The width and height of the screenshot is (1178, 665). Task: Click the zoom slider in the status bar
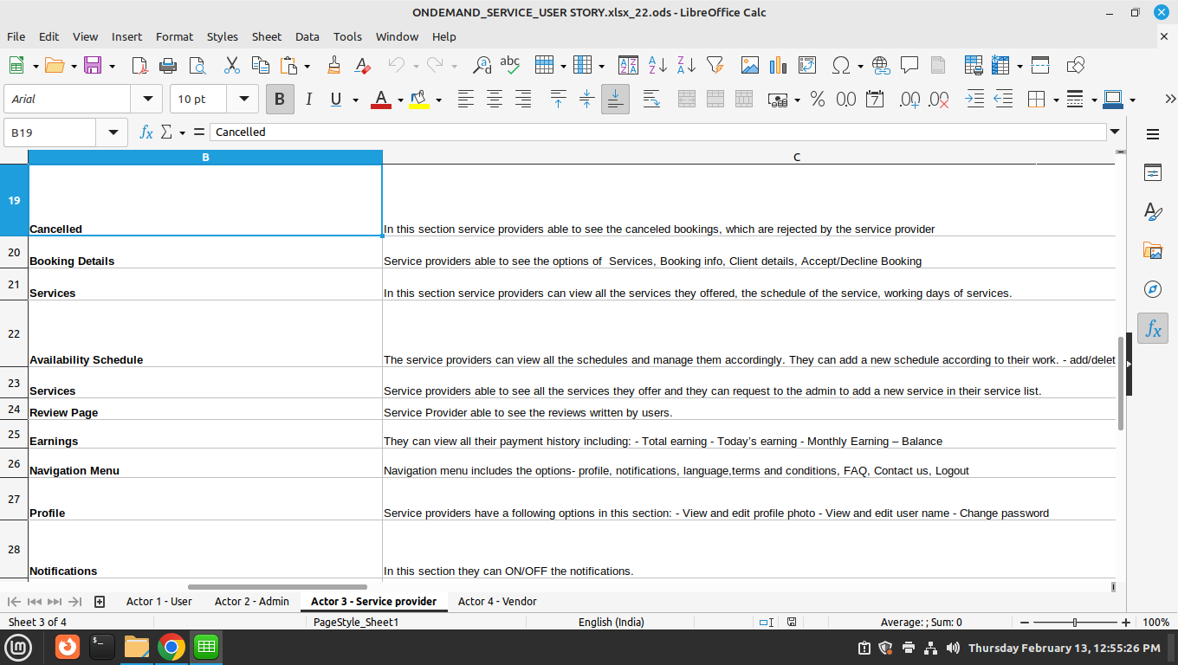pyautogui.click(x=1074, y=622)
